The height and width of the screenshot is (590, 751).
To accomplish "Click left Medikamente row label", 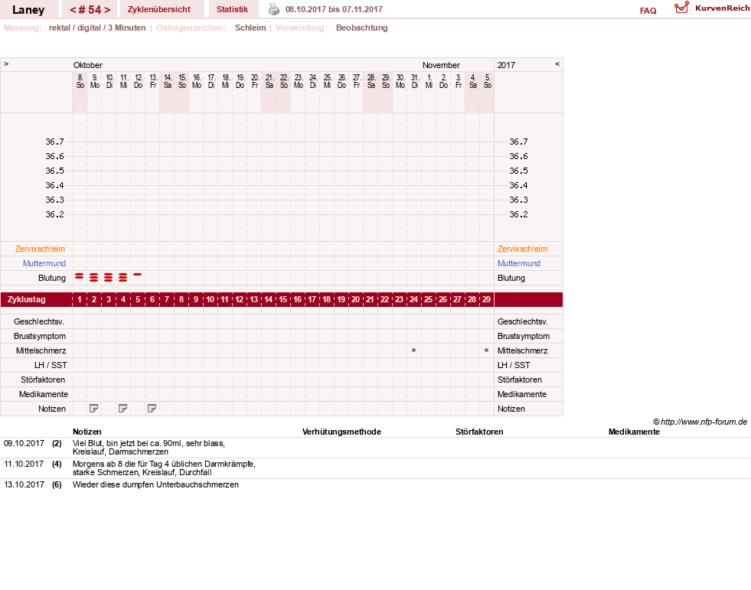I will pos(44,394).
